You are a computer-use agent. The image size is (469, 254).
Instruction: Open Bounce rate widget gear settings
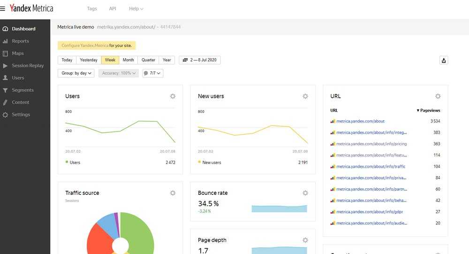pos(305,193)
